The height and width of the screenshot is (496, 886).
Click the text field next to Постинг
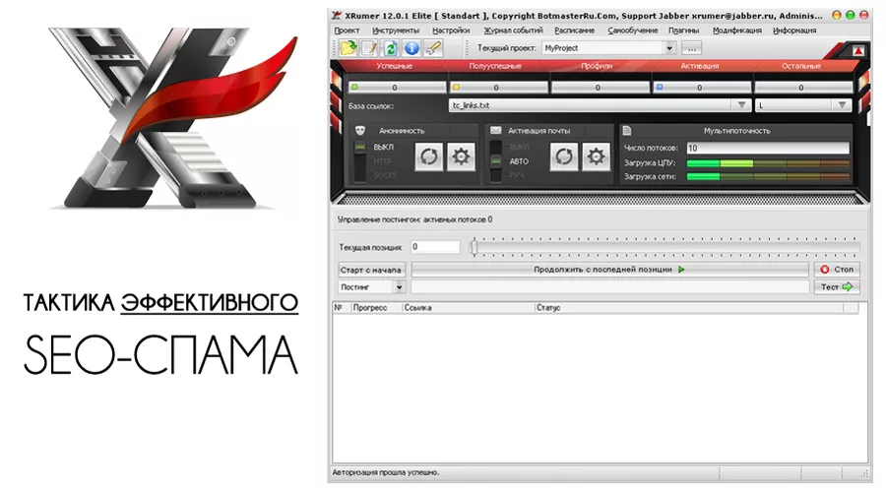(x=610, y=287)
